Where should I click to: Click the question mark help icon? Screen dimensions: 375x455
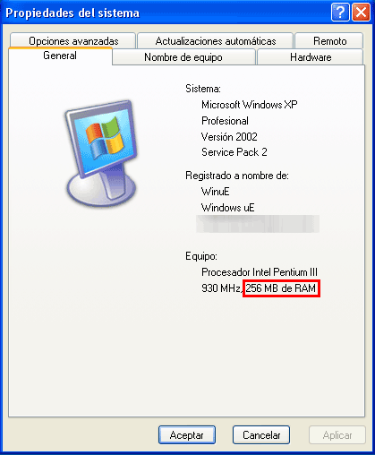pyautogui.click(x=340, y=13)
